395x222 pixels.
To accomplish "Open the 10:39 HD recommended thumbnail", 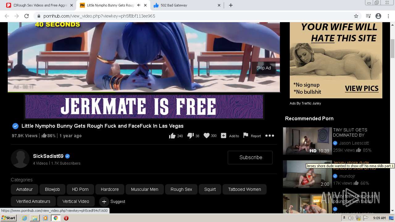I will click(x=307, y=141).
